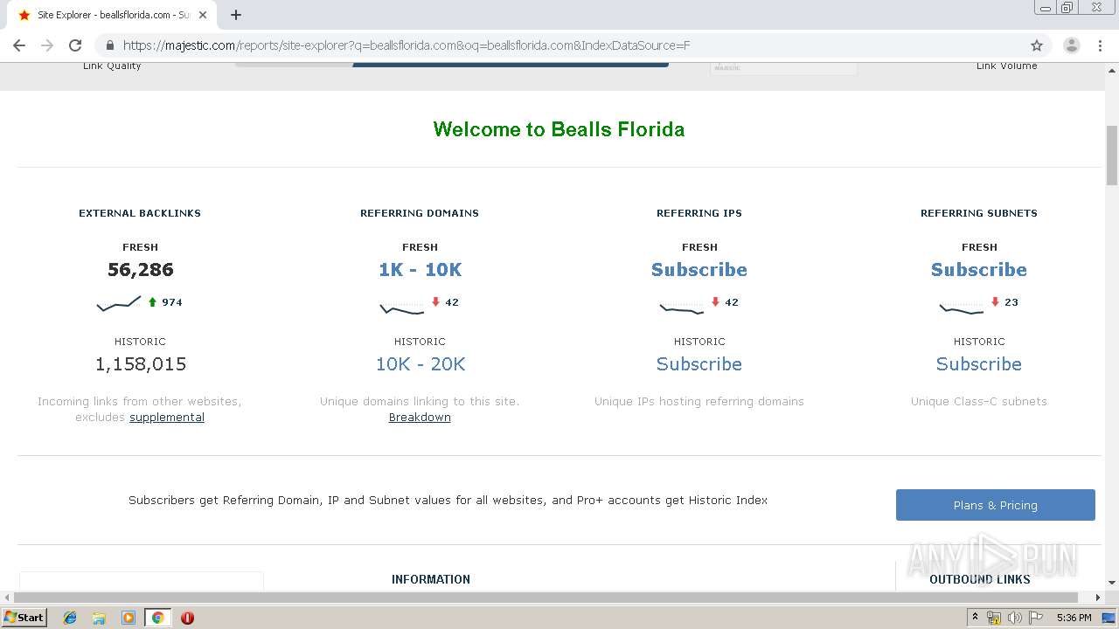Click the red down arrow beside 23
The image size is (1119, 629).
click(995, 302)
